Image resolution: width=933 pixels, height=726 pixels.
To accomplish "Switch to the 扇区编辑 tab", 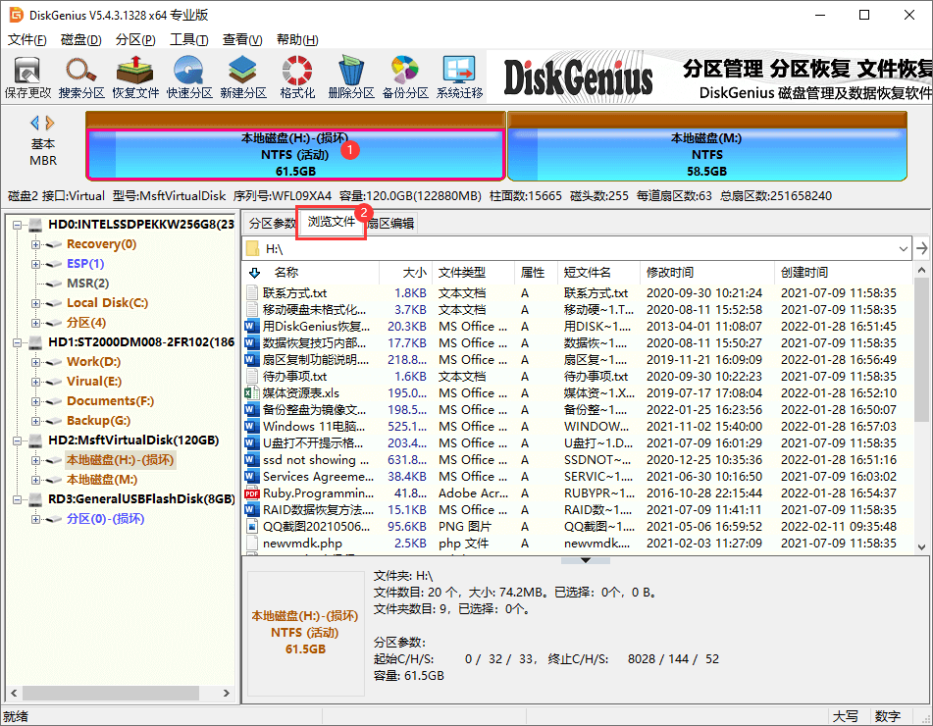I will click(390, 223).
